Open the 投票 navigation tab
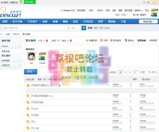The width and height of the screenshot is (159, 132). pos(101,21)
